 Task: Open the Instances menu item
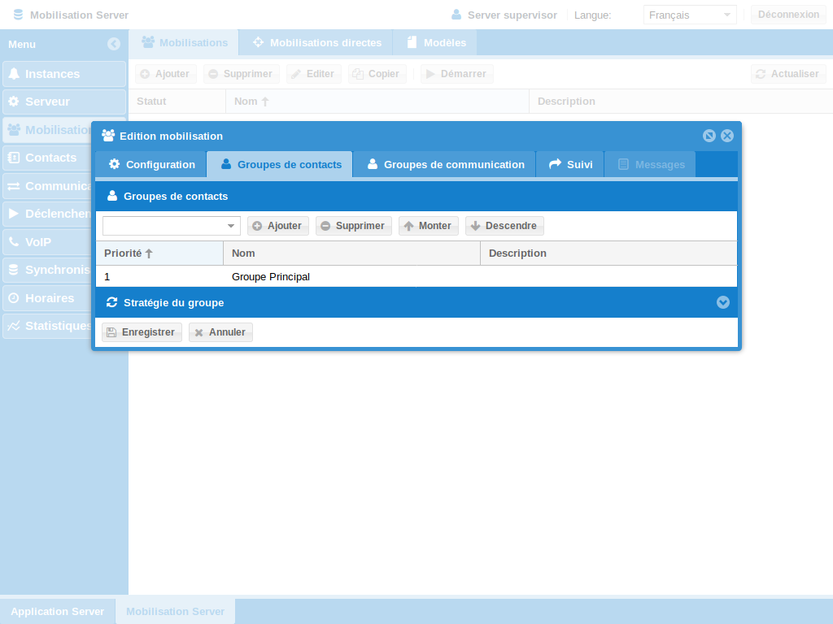64,74
